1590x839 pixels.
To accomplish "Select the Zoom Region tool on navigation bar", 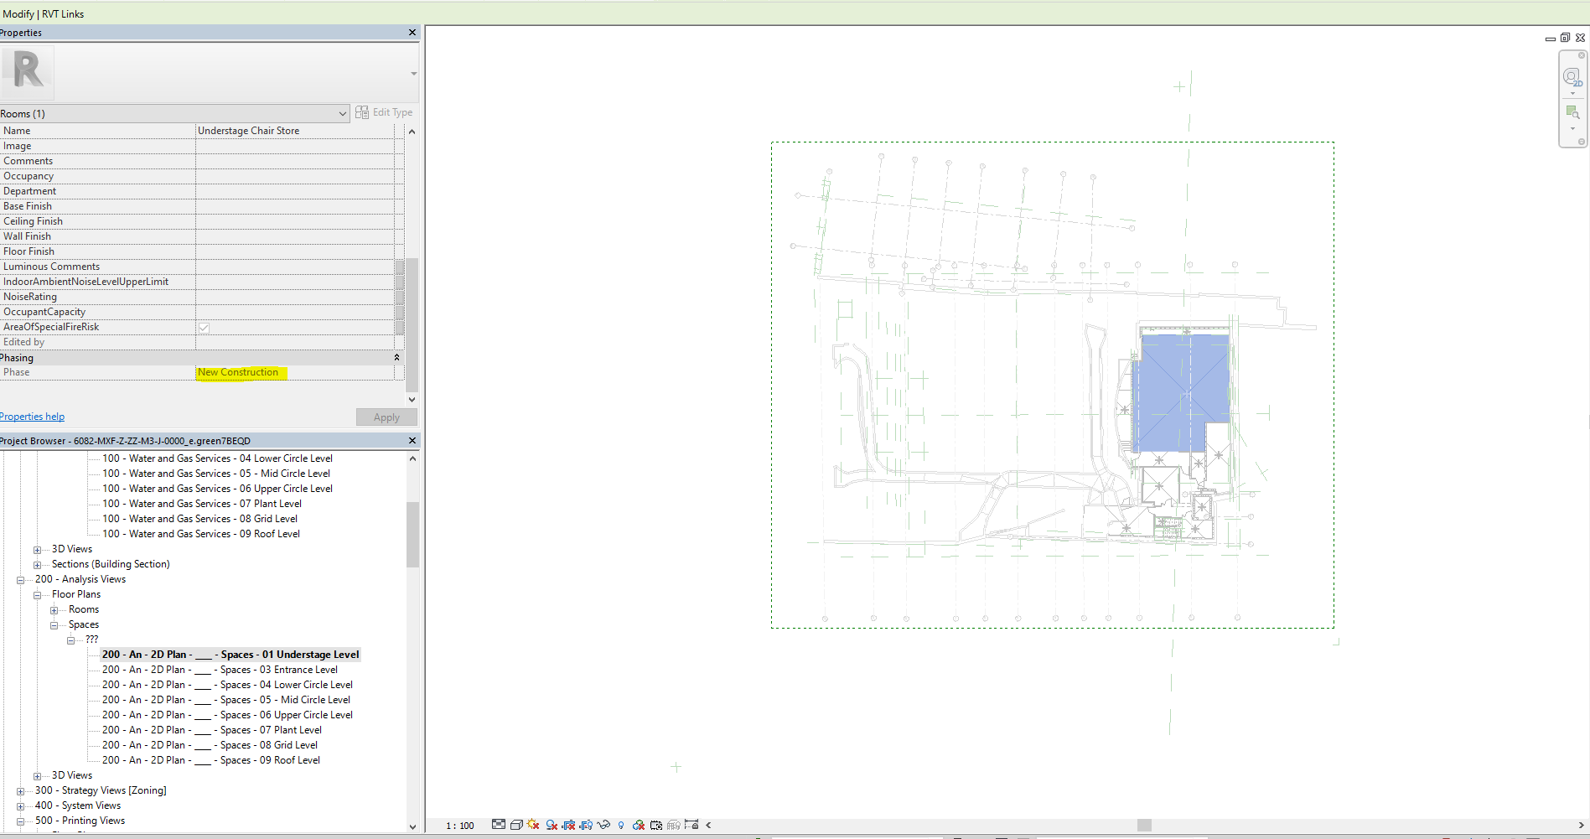I will 1572,113.
